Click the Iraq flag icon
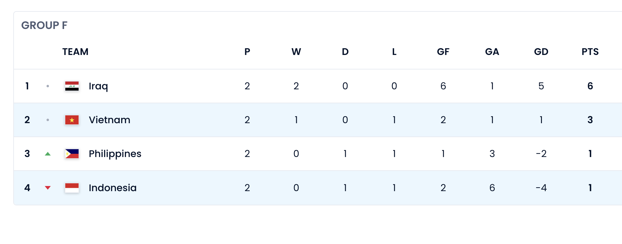The image size is (622, 244). pyautogui.click(x=72, y=86)
